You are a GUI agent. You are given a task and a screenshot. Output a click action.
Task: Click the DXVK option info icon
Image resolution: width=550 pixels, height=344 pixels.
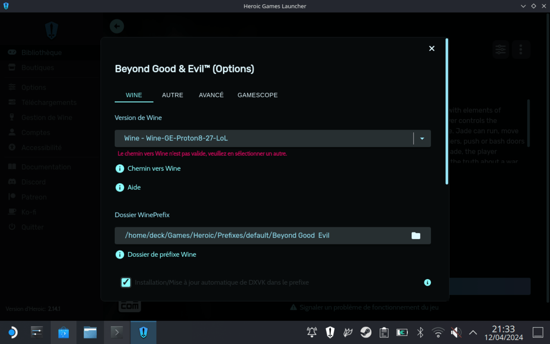click(x=427, y=283)
